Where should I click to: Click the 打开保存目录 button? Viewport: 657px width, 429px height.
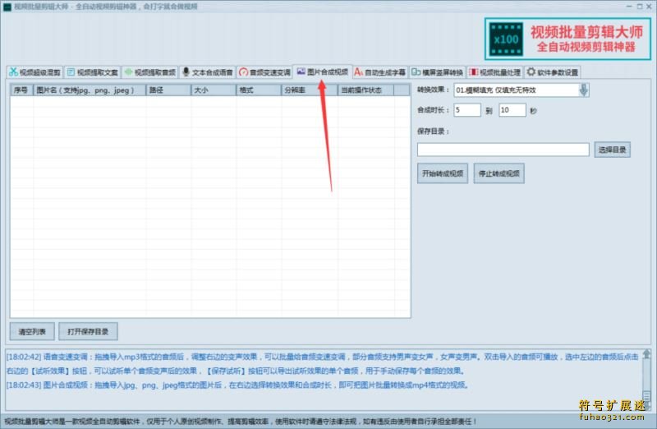coord(88,331)
